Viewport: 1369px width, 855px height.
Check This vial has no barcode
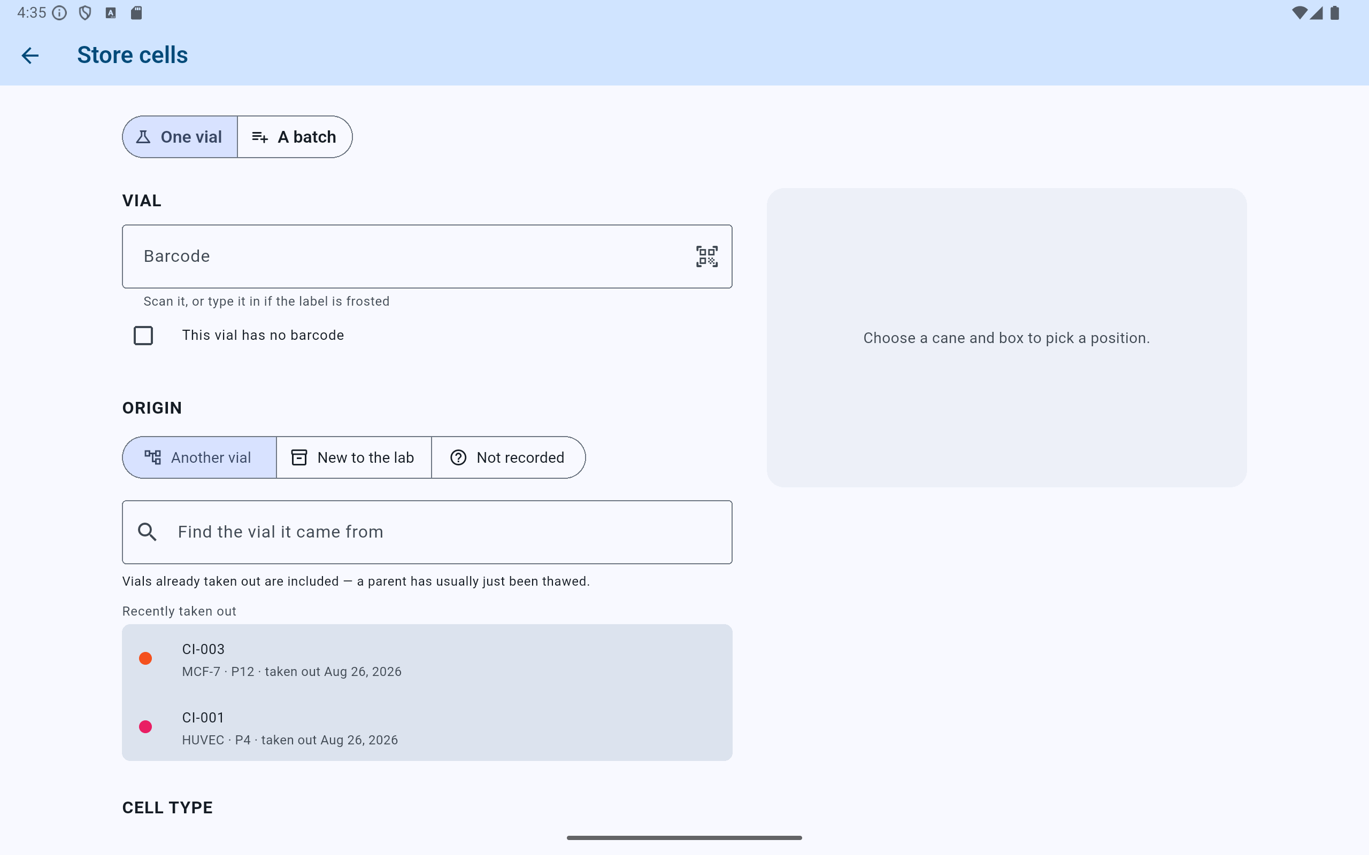[x=143, y=336]
